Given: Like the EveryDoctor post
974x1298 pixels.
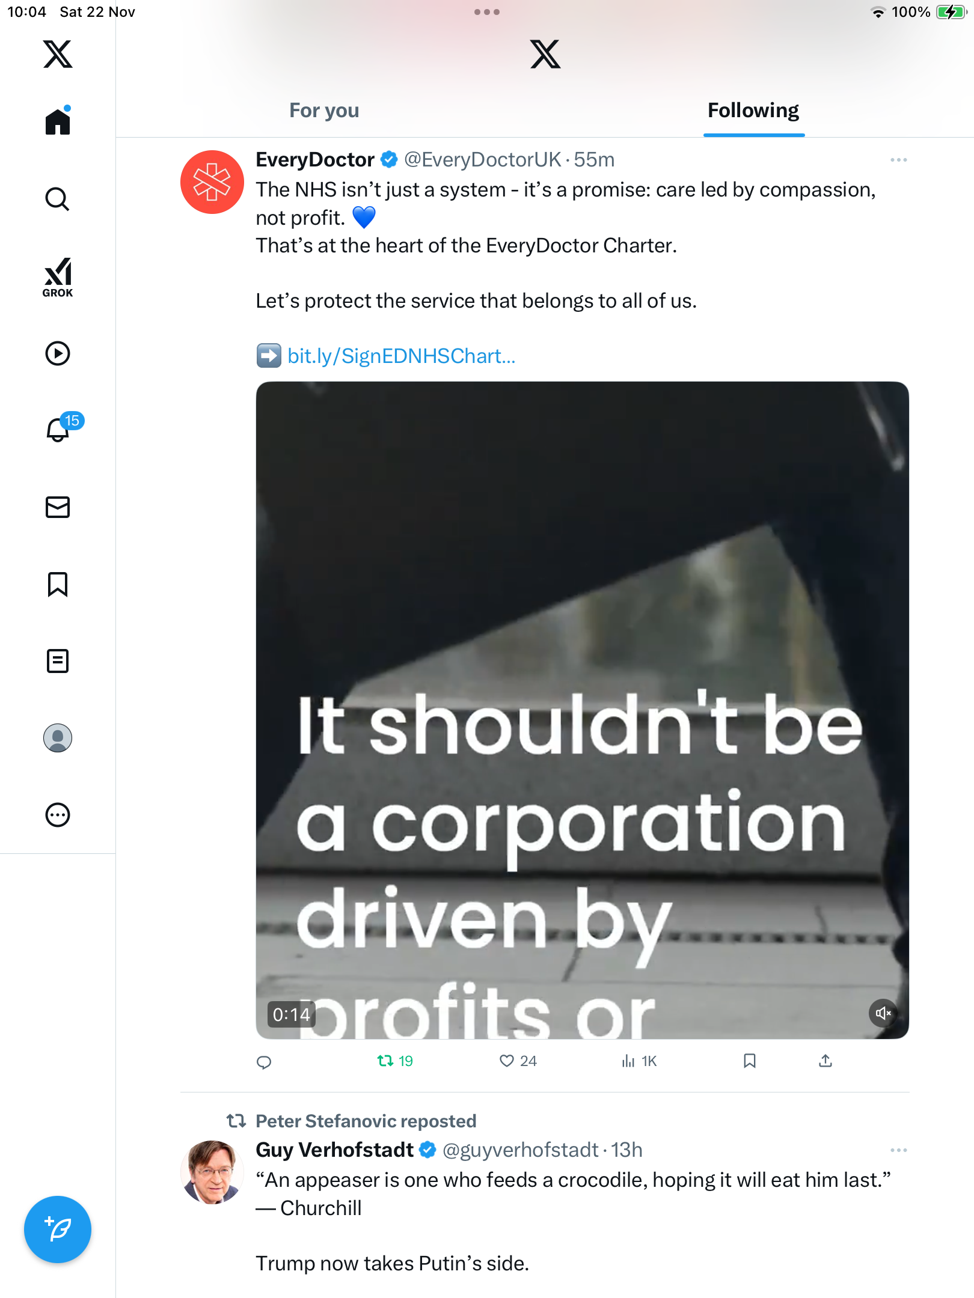Looking at the screenshot, I should point(507,1061).
